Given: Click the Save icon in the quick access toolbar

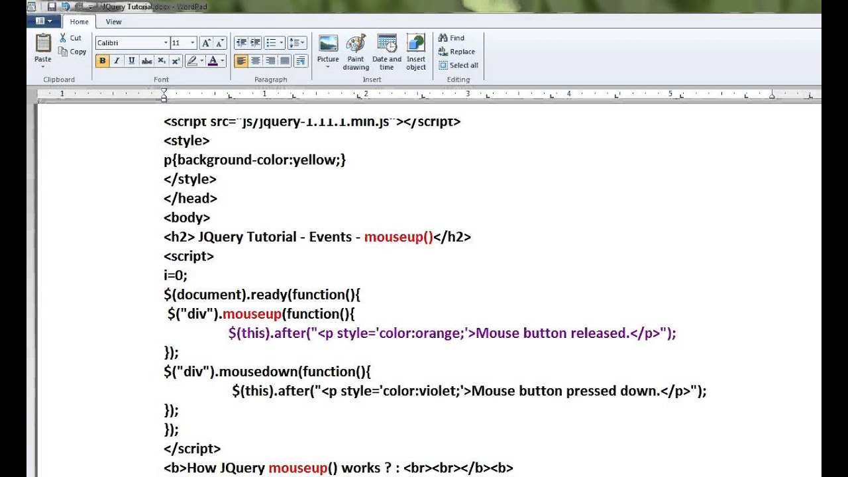Looking at the screenshot, I should [x=52, y=7].
